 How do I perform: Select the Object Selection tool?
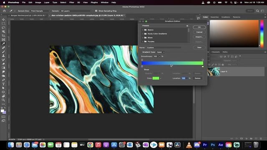click(3, 32)
